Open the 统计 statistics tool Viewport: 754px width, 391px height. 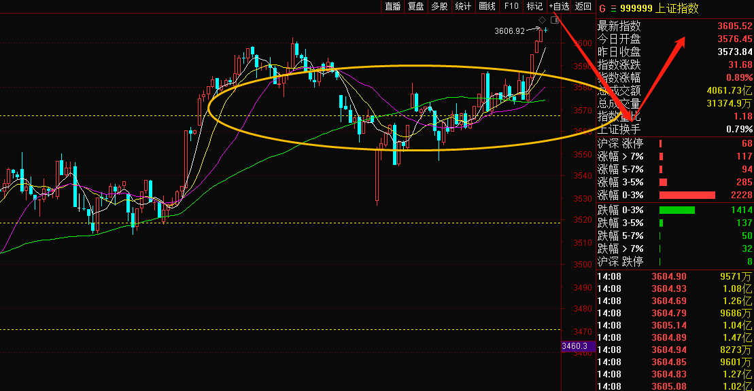pyautogui.click(x=463, y=6)
